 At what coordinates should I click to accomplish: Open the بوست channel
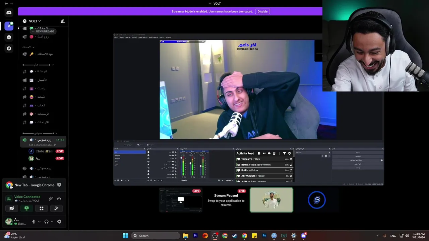43,88
